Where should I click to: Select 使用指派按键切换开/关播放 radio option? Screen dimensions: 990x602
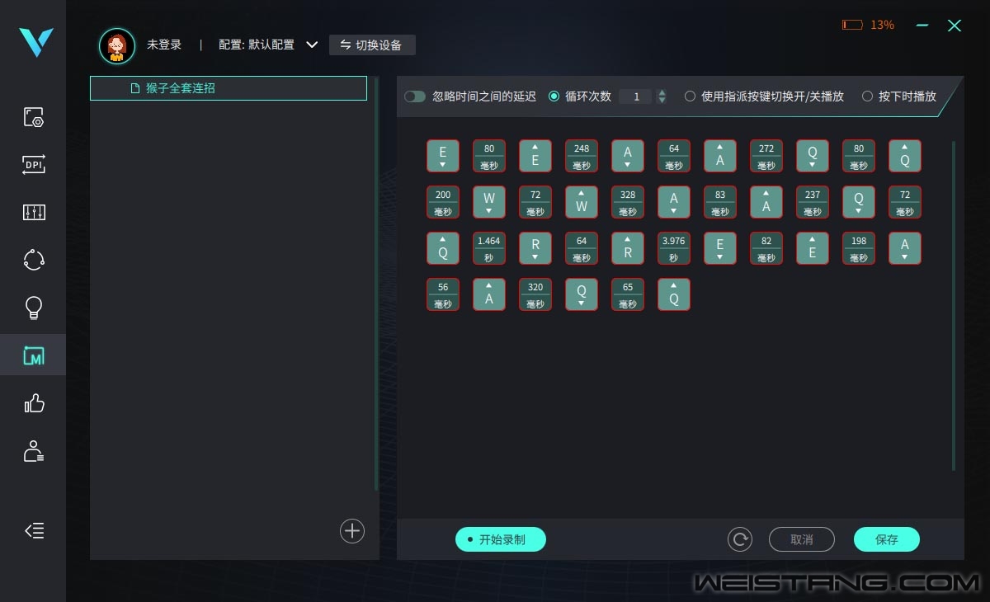click(690, 96)
